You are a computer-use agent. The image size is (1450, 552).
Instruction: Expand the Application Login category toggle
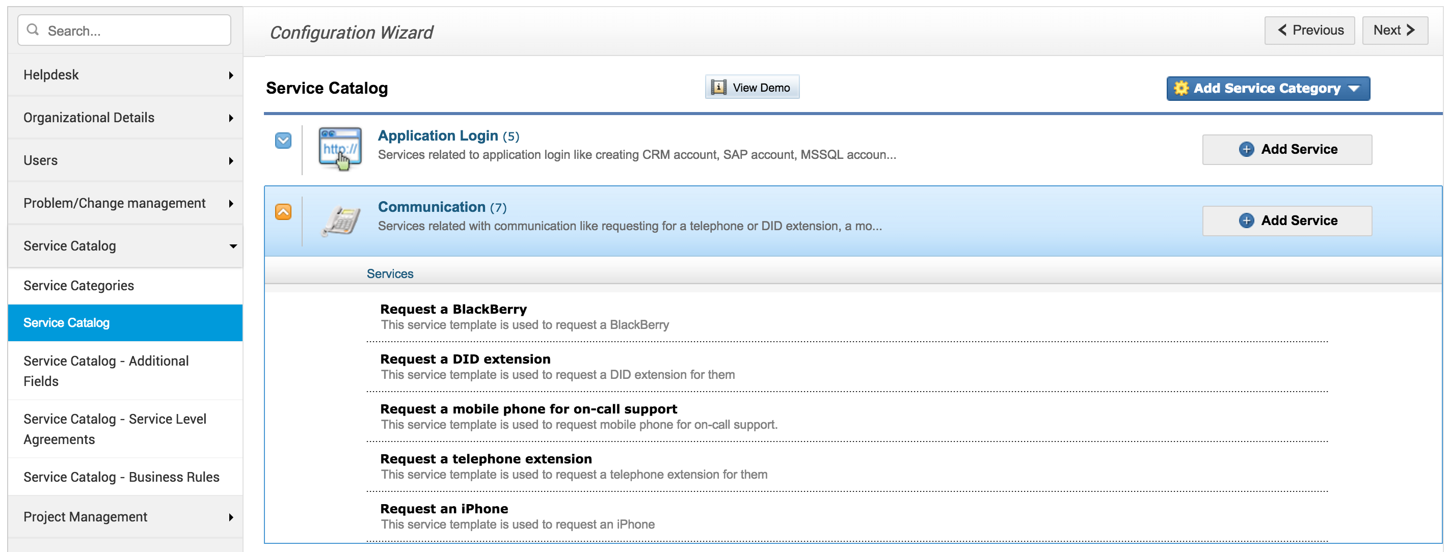point(283,140)
